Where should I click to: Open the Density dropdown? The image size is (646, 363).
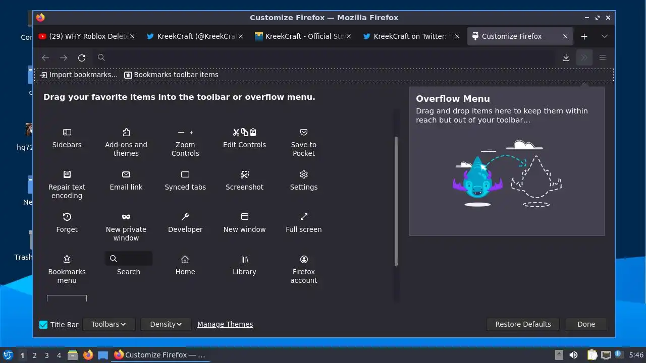166,324
